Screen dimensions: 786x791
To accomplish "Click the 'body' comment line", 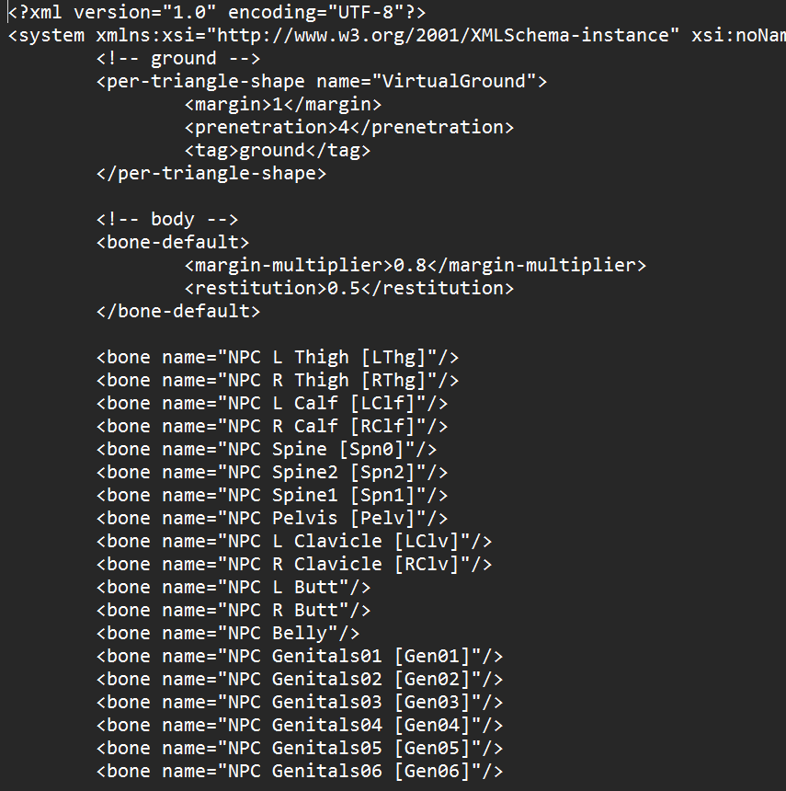I will coord(167,220).
